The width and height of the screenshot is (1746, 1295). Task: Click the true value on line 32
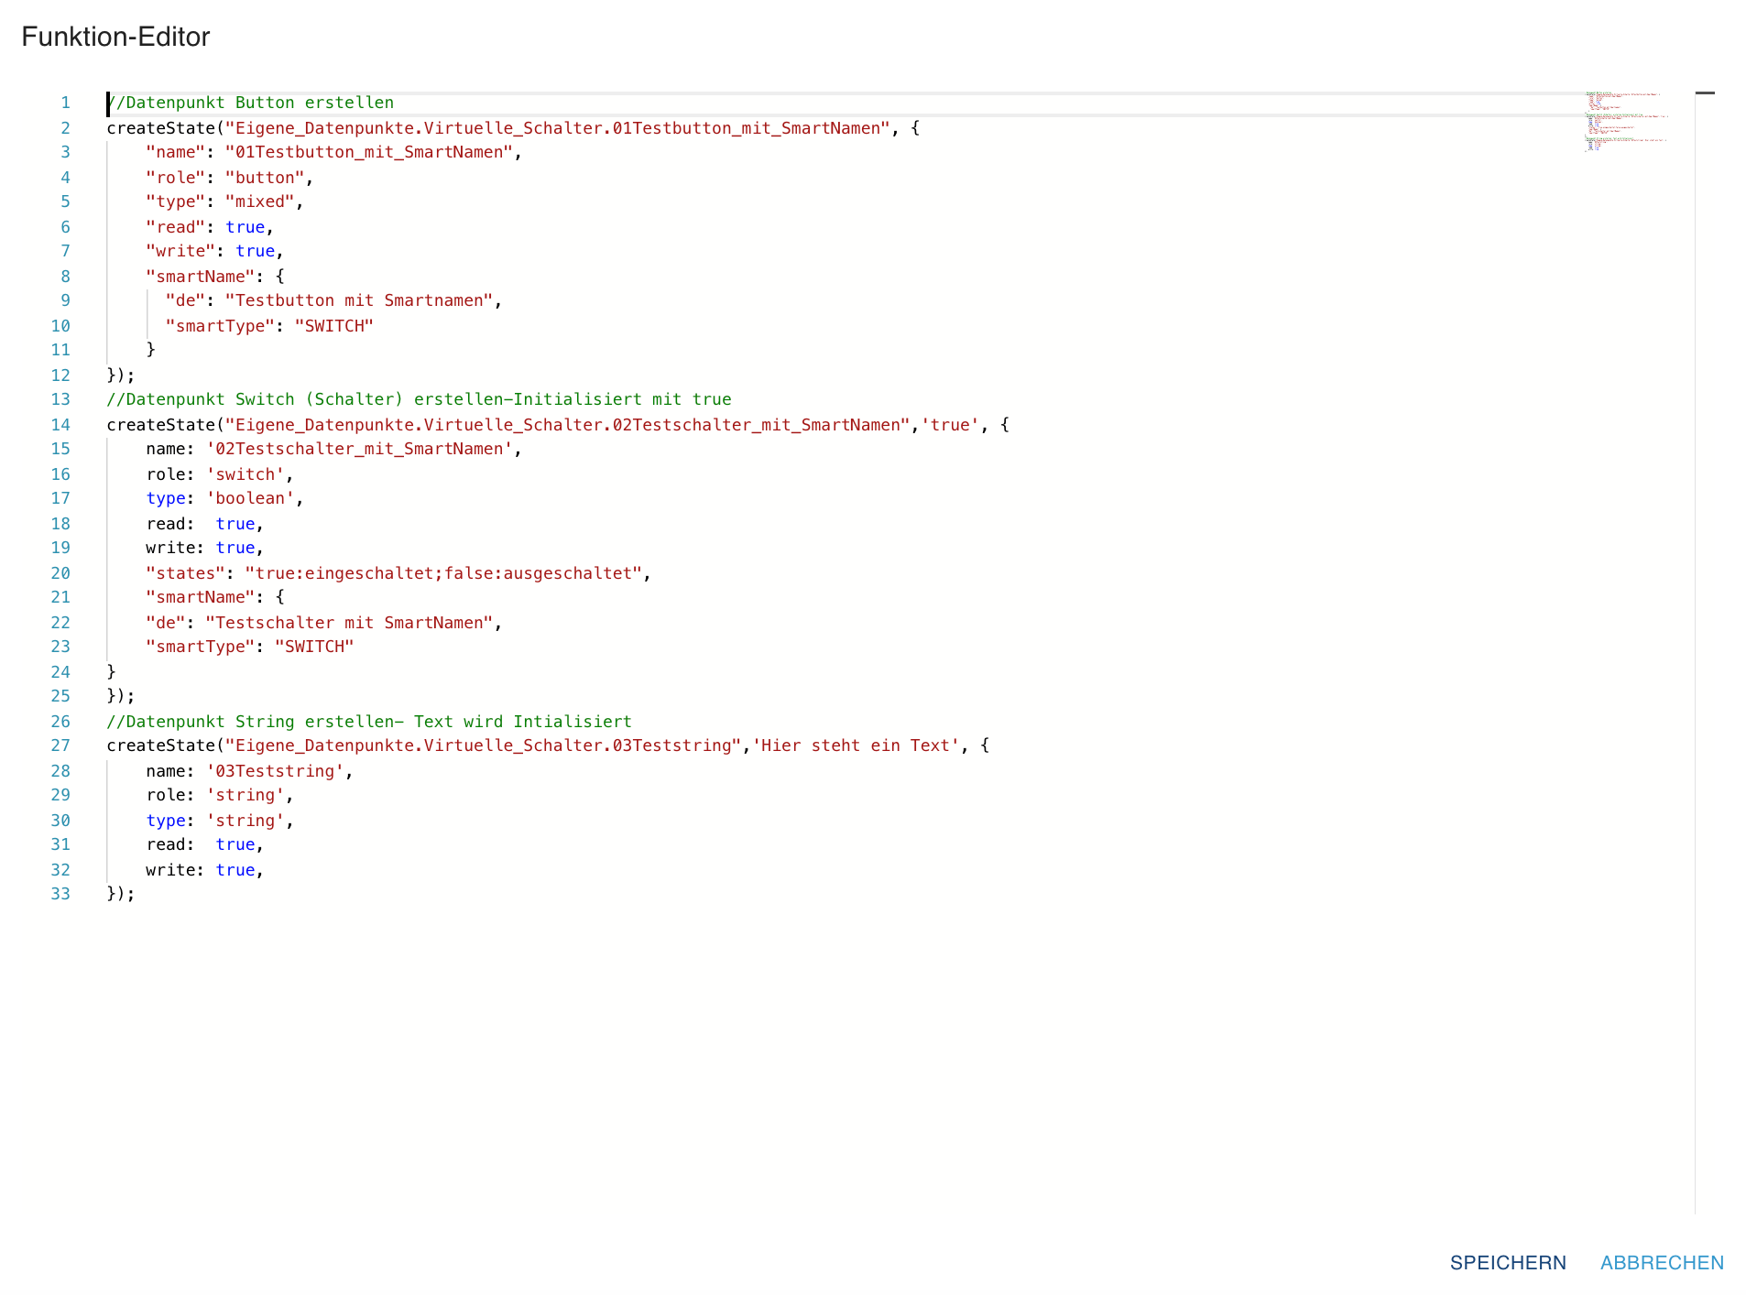click(235, 870)
